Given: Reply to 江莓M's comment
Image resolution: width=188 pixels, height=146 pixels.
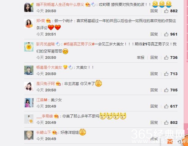Looking at the screenshot, I should (x=154, y=106).
